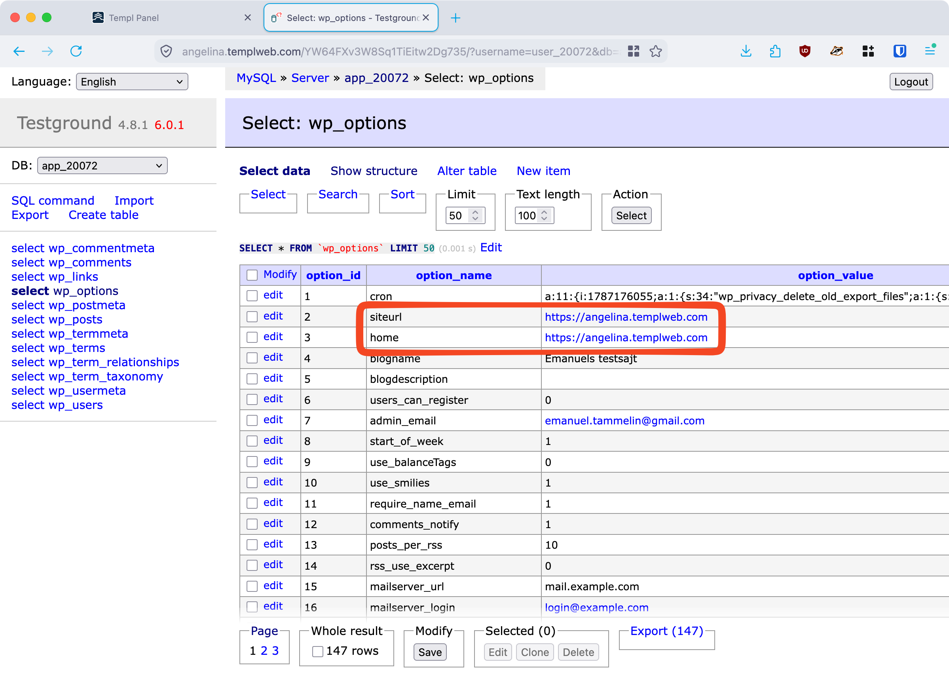Click the MySQL breadcrumb link
Screen dimensions: 949x673
256,78
